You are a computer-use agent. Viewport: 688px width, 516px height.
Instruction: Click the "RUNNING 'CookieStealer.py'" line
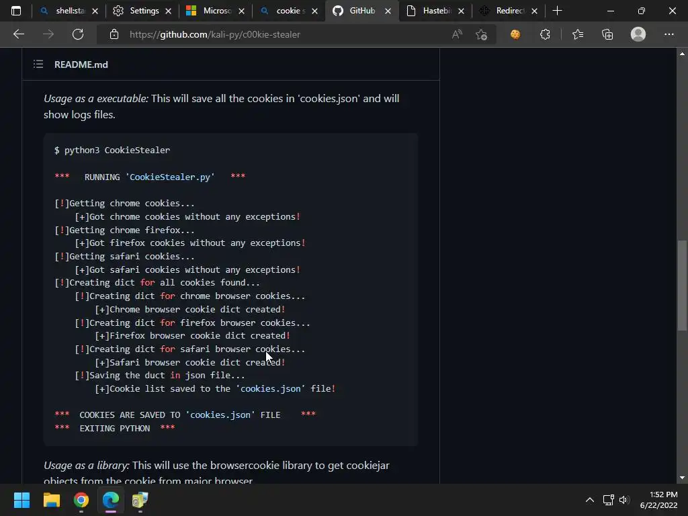[150, 177]
